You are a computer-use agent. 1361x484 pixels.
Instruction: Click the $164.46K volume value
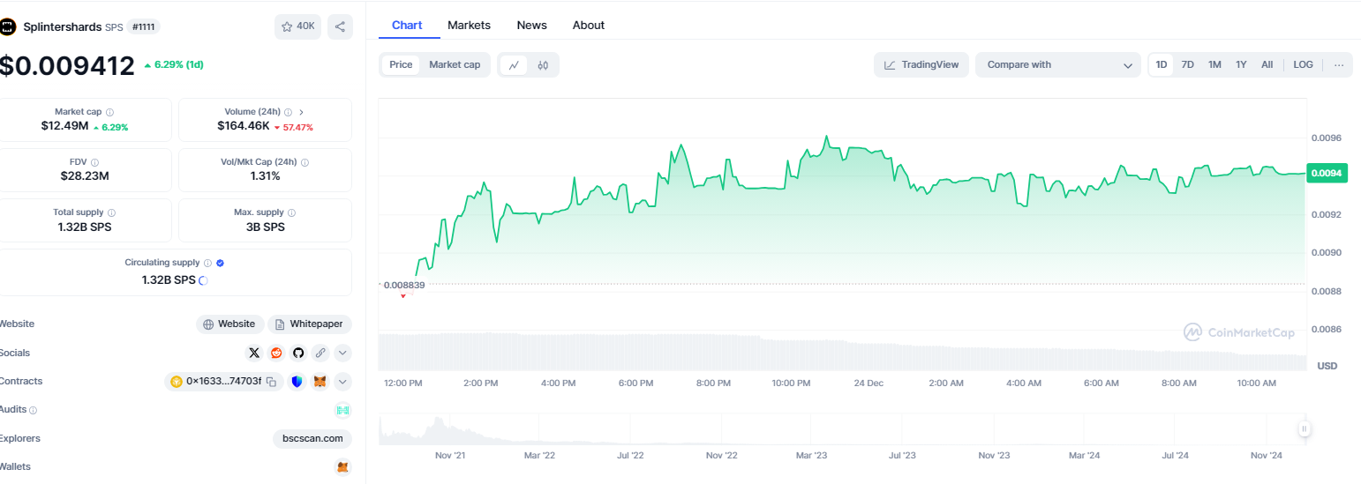(244, 126)
